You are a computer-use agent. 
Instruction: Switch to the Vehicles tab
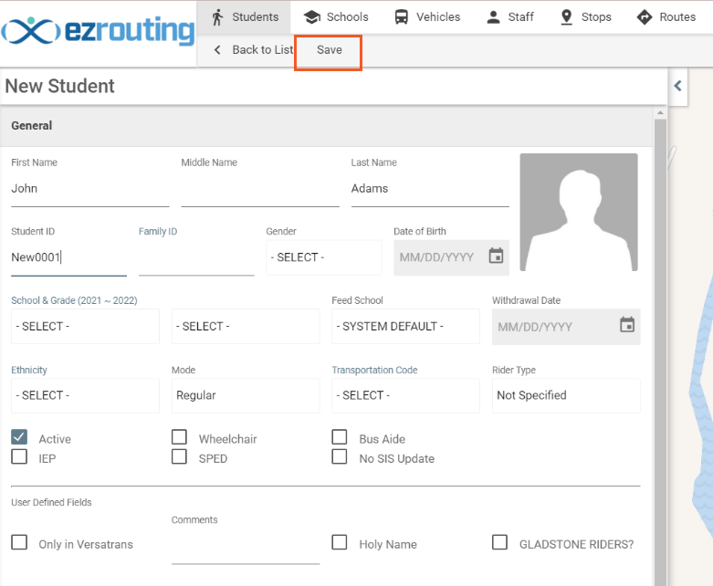(427, 17)
